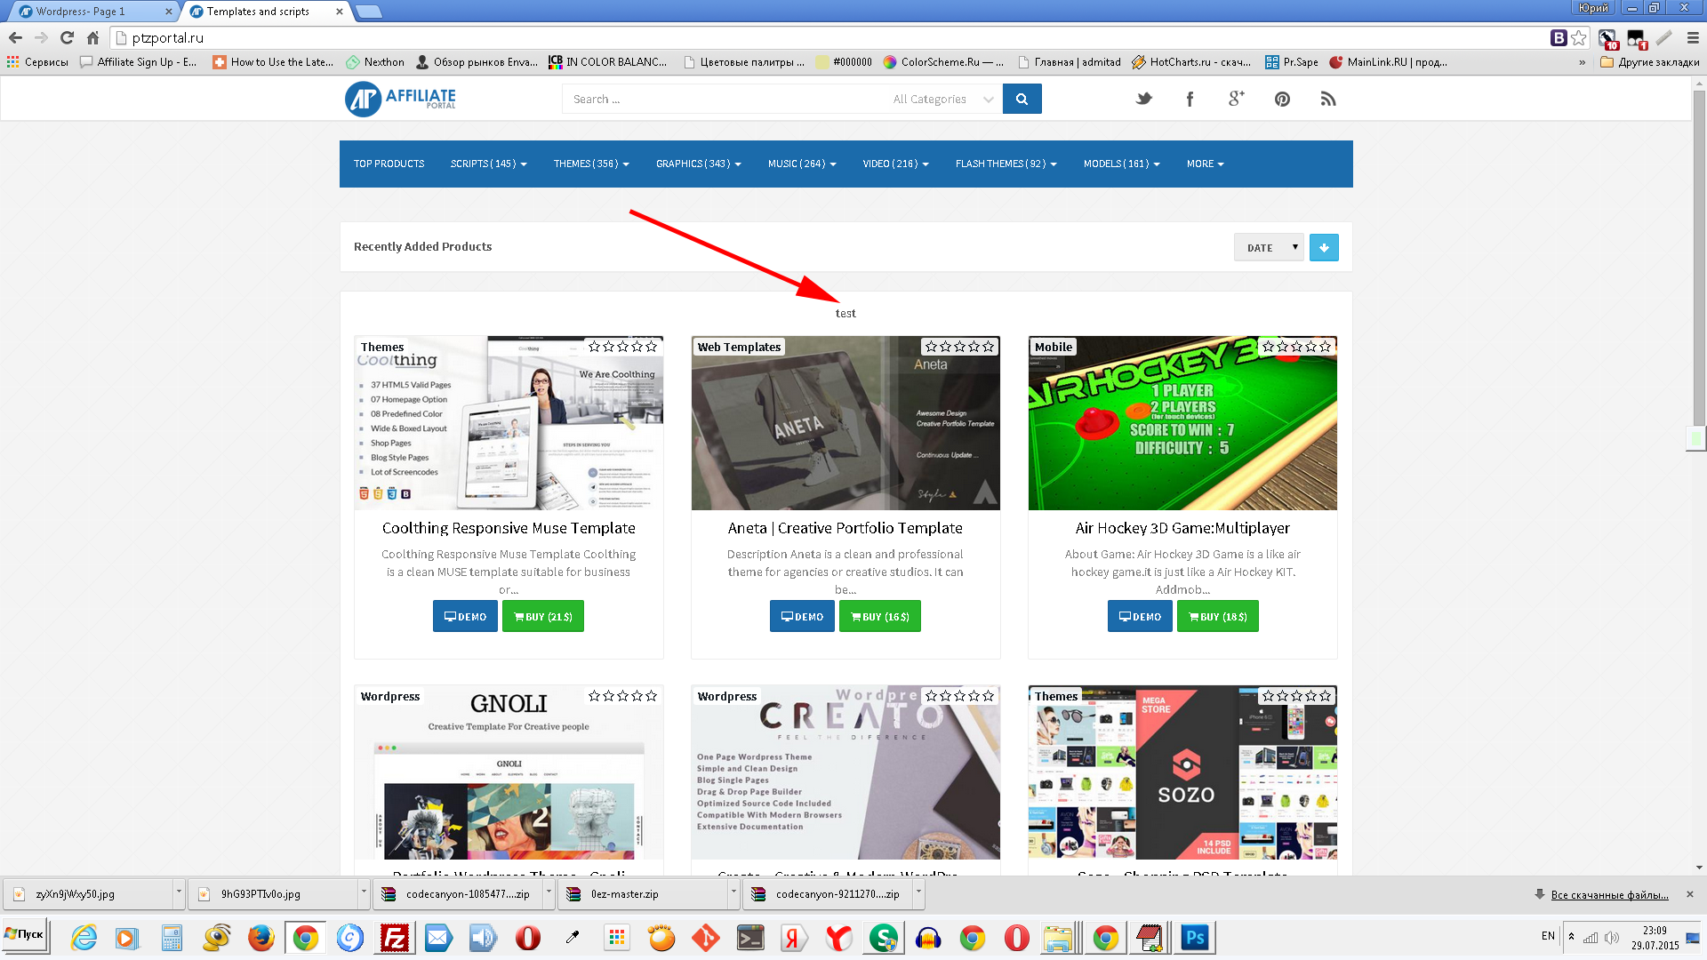This screenshot has width=1707, height=960.
Task: Rate Coolthing template with fifth star
Action: [x=652, y=347]
